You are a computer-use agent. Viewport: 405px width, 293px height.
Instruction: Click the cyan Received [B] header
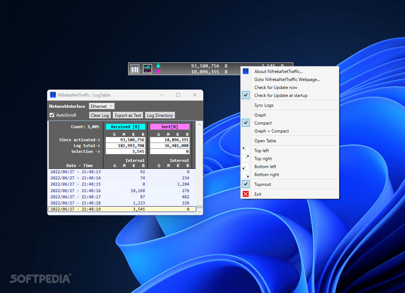click(125, 127)
